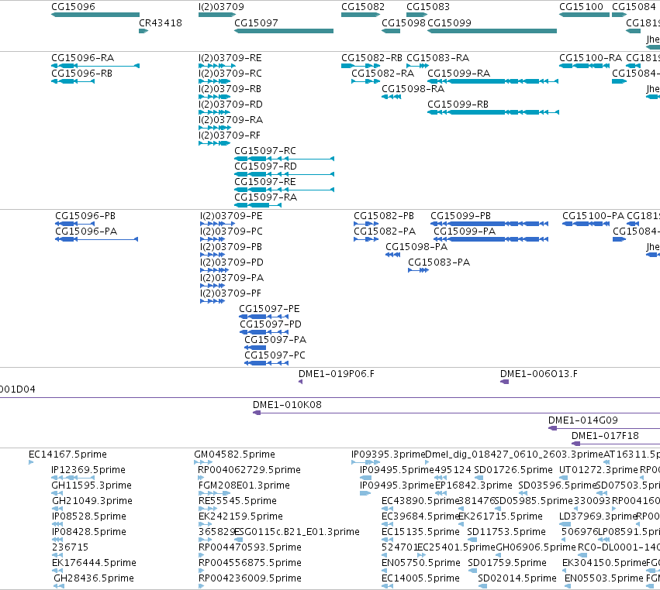Click the CG15099 gene label
The width and height of the screenshot is (660, 590).
pyautogui.click(x=450, y=23)
